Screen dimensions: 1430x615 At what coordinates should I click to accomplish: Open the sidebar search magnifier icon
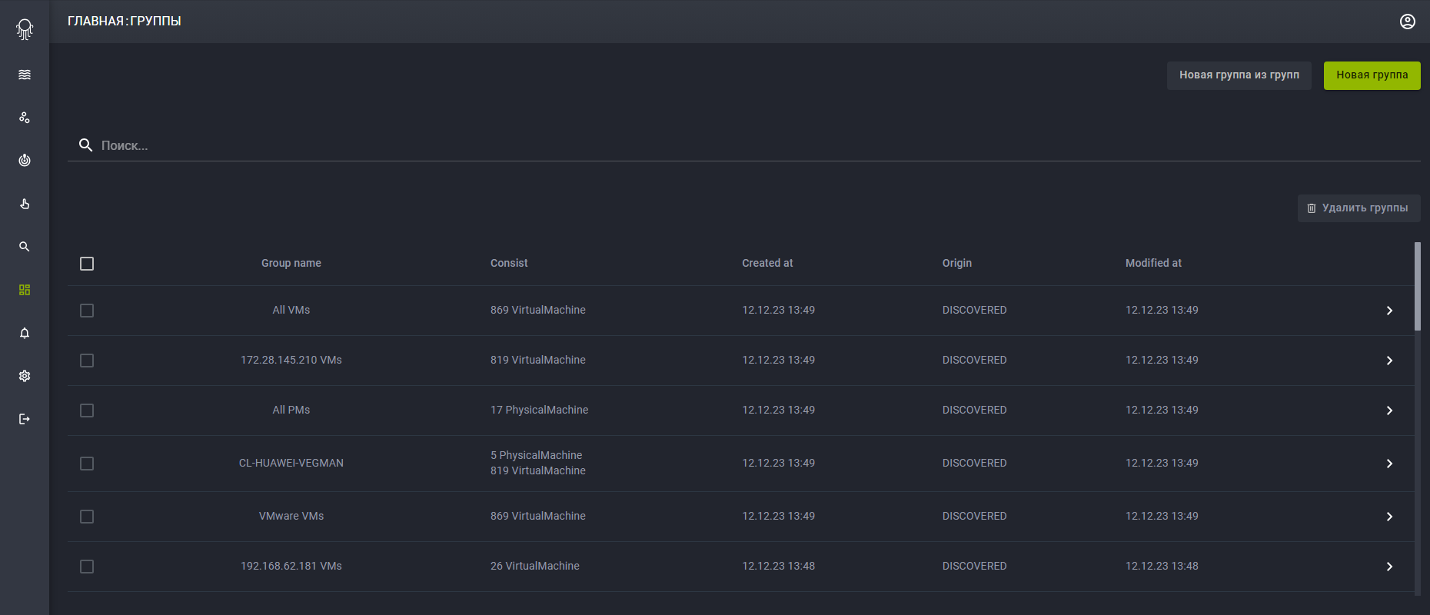(25, 247)
